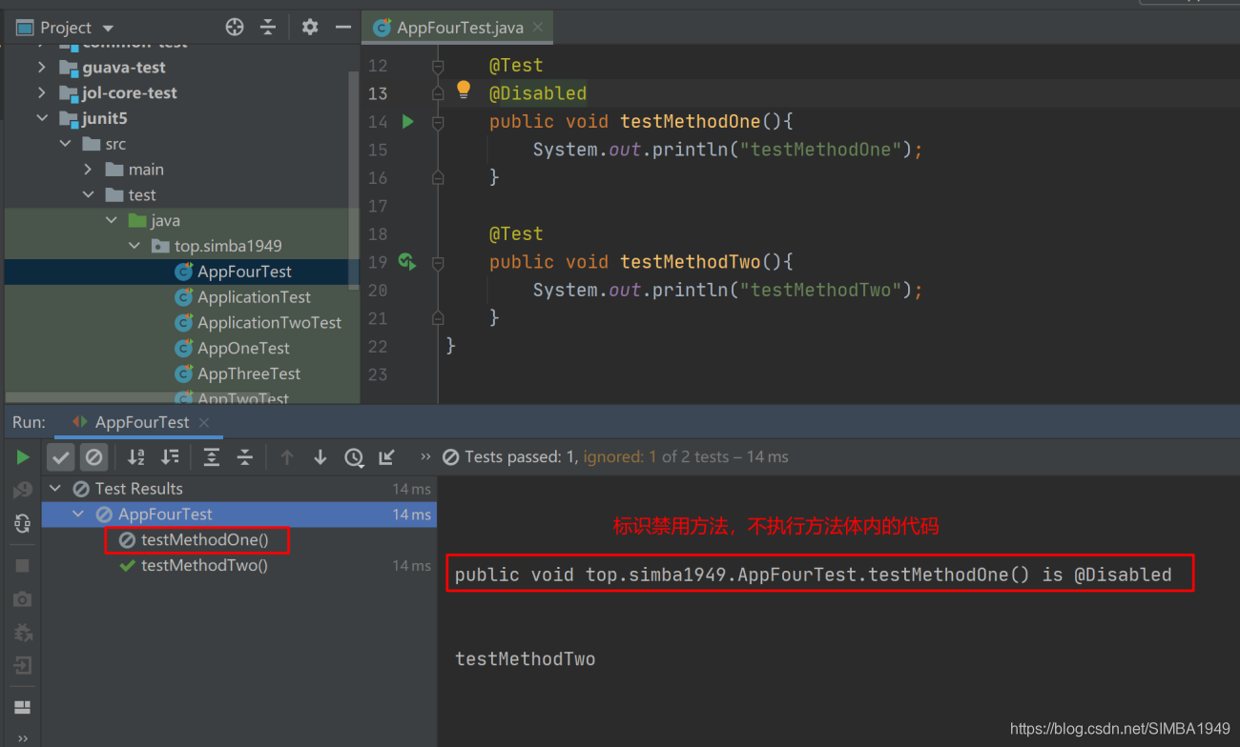The image size is (1240, 747).
Task: Collapse Test Results node
Action: point(55,489)
